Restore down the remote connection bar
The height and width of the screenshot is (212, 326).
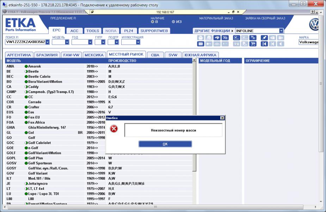point(233,12)
